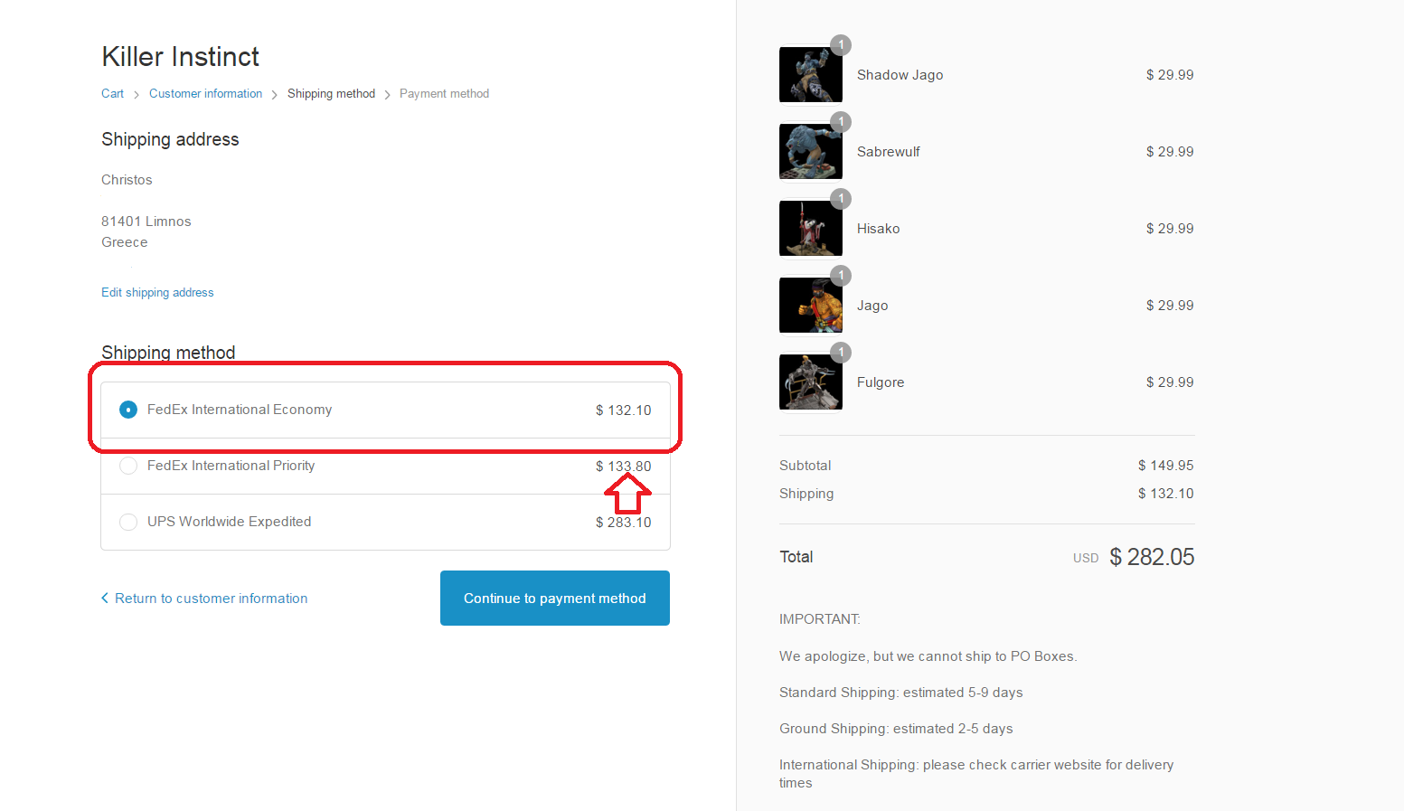Click the Shadow Jago product thumbnail
The image size is (1404, 811).
811,75
